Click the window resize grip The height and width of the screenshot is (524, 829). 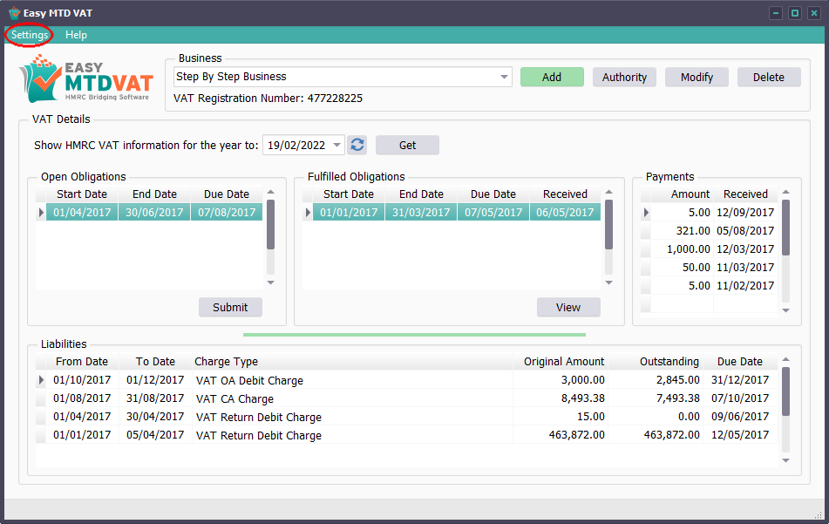click(x=819, y=515)
